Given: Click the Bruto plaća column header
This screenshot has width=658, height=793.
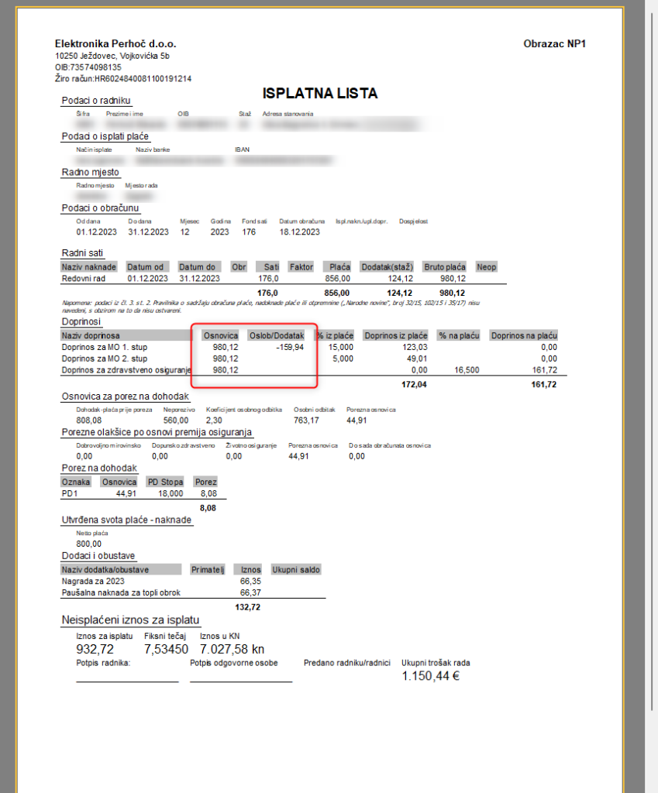Looking at the screenshot, I should pos(444,266).
